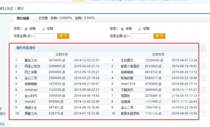Open user 逍遥小生

tap(31, 107)
